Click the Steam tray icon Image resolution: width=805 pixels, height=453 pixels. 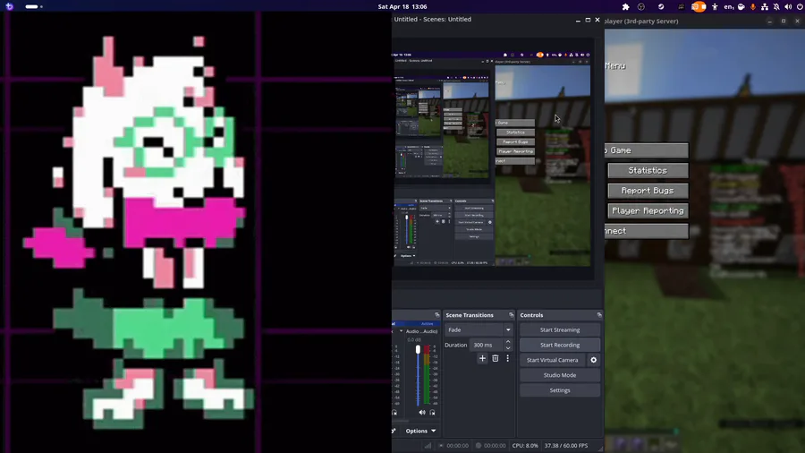click(x=661, y=6)
